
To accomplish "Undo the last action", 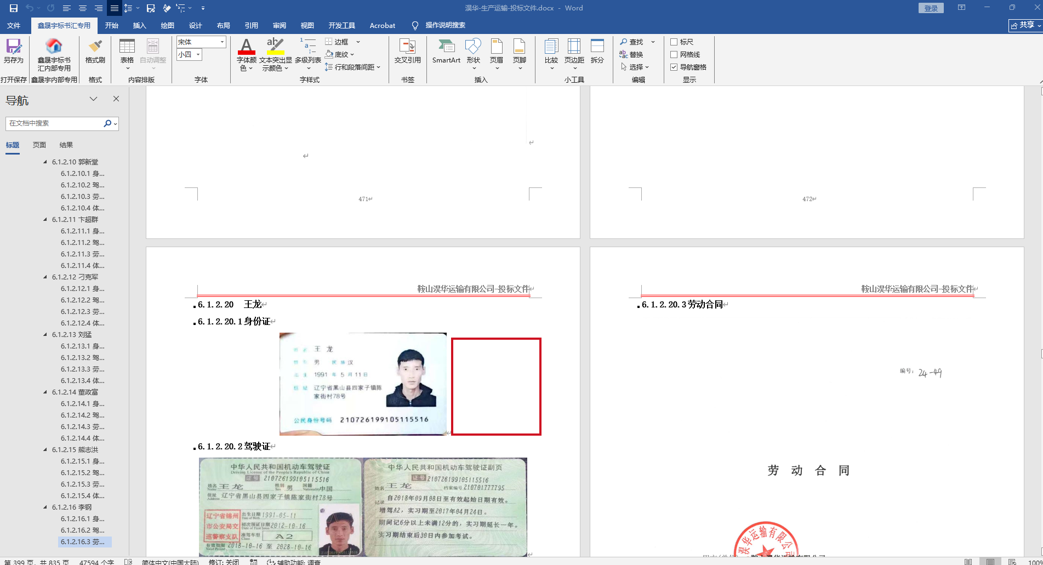I will [x=30, y=8].
